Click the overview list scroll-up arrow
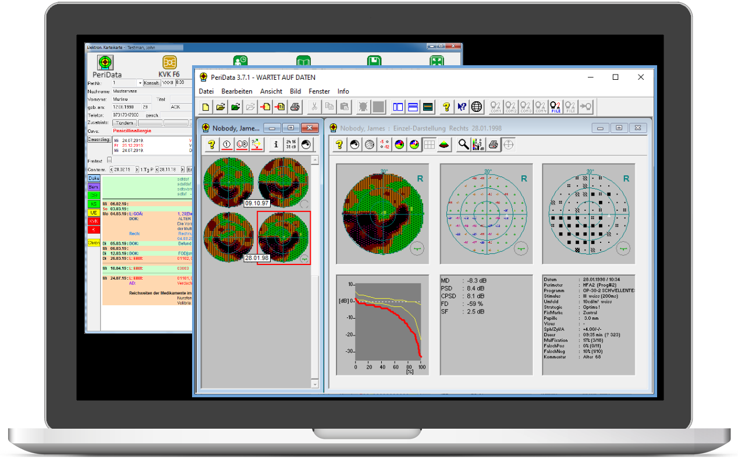 (315, 160)
